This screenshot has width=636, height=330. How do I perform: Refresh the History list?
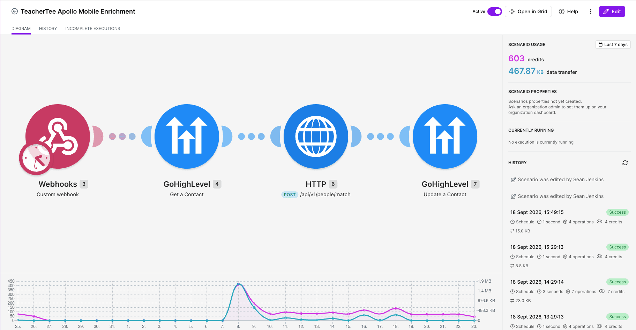click(x=625, y=163)
